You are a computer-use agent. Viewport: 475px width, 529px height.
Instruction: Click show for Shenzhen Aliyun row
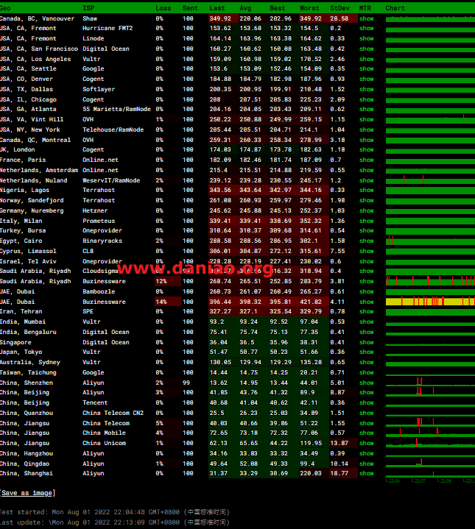(x=366, y=383)
